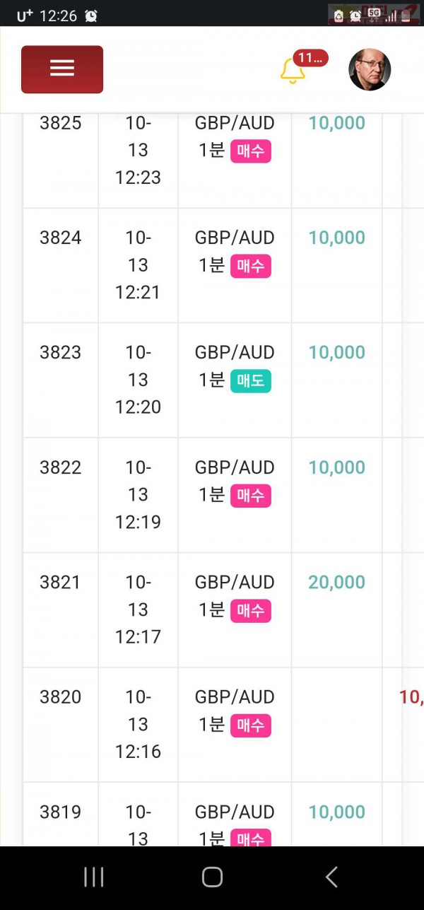The image size is (424, 910).
Task: Open the Android recent apps button
Action: point(93,877)
